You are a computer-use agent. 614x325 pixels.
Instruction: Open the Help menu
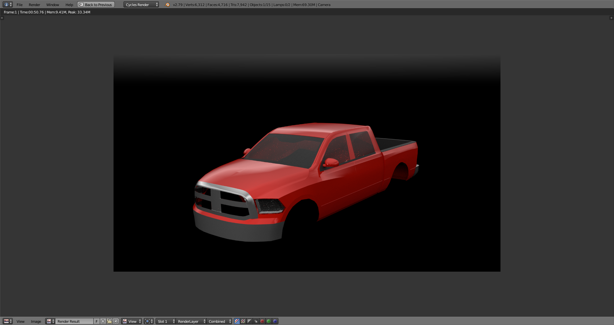point(69,5)
